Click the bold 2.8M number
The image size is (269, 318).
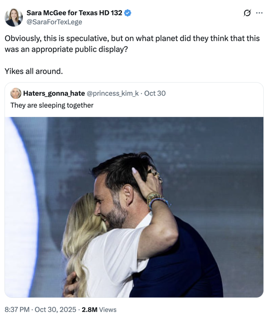(89, 310)
